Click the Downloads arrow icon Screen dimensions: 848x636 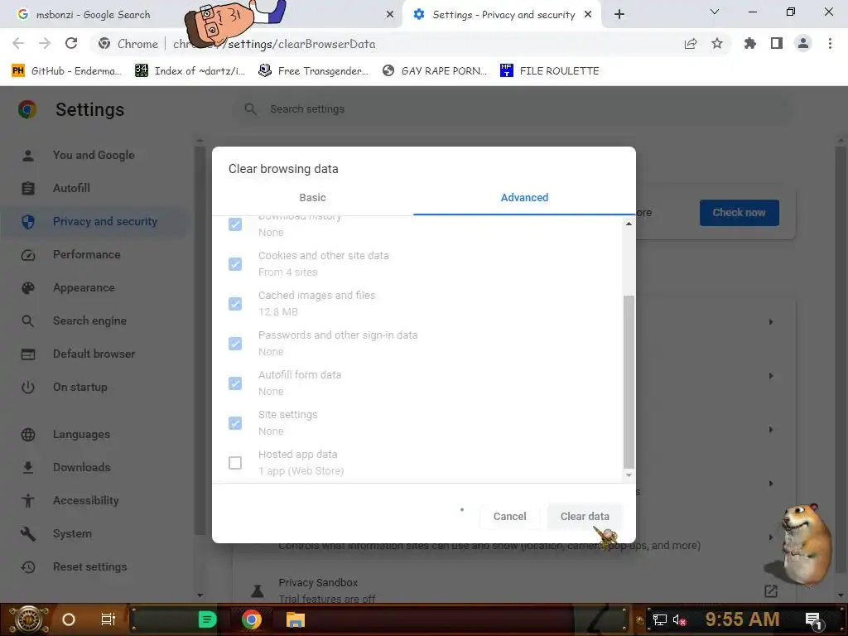tap(28, 468)
